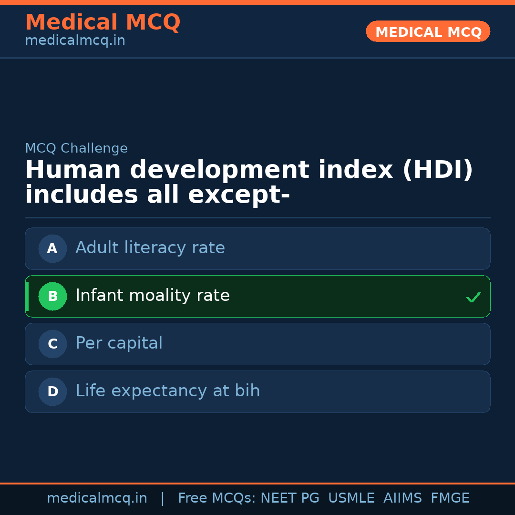Screen dimensions: 515x515
Task: Click the green checkmark on option B
Action: [x=473, y=298]
